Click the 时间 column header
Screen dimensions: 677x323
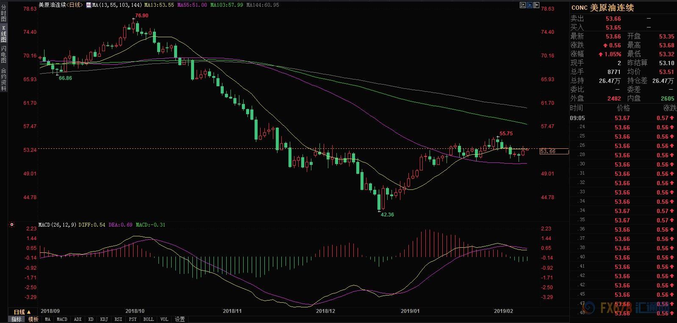(577, 108)
